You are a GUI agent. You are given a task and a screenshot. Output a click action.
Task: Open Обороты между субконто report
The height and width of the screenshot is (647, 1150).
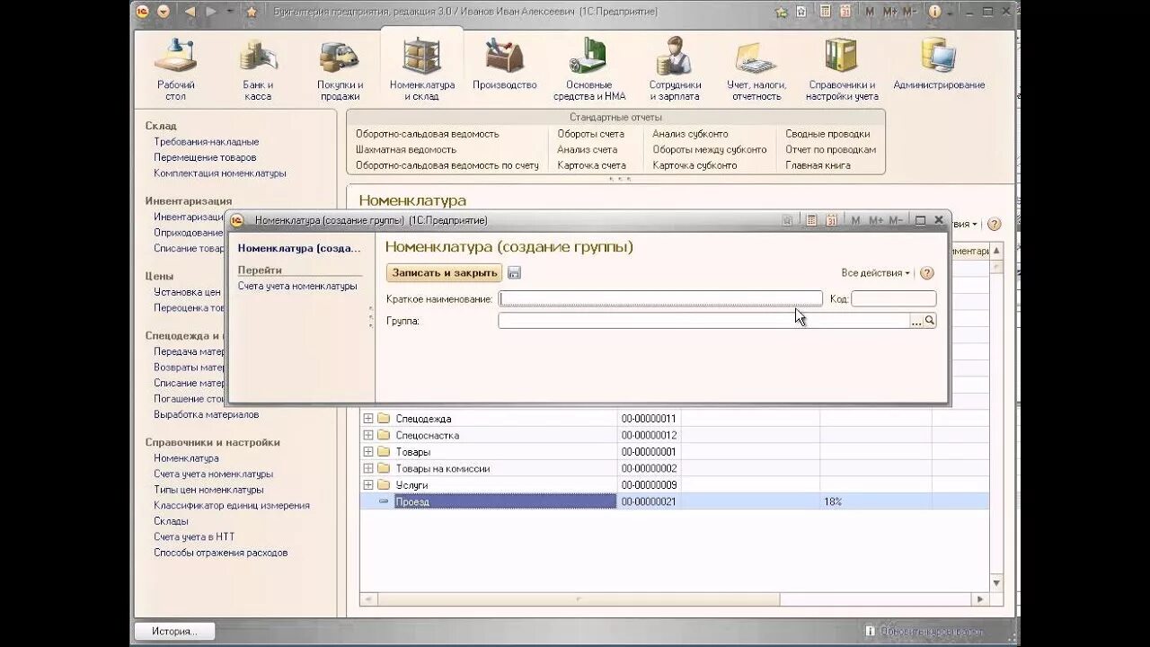[710, 149]
